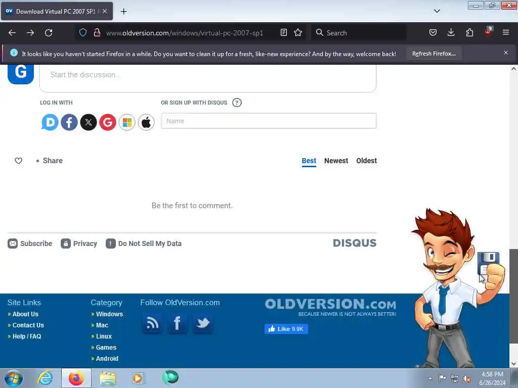Bookmark this page with the star icon
This screenshot has height=388, width=518.
tap(298, 32)
